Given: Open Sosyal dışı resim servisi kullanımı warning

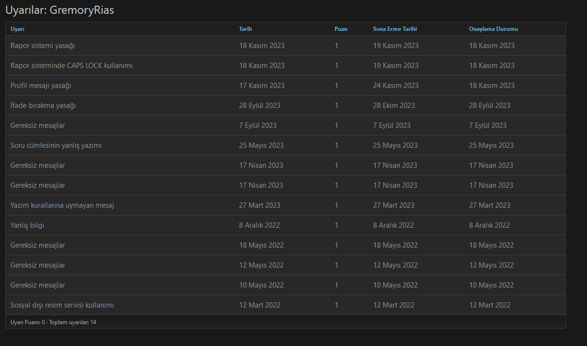Looking at the screenshot, I should pos(62,305).
